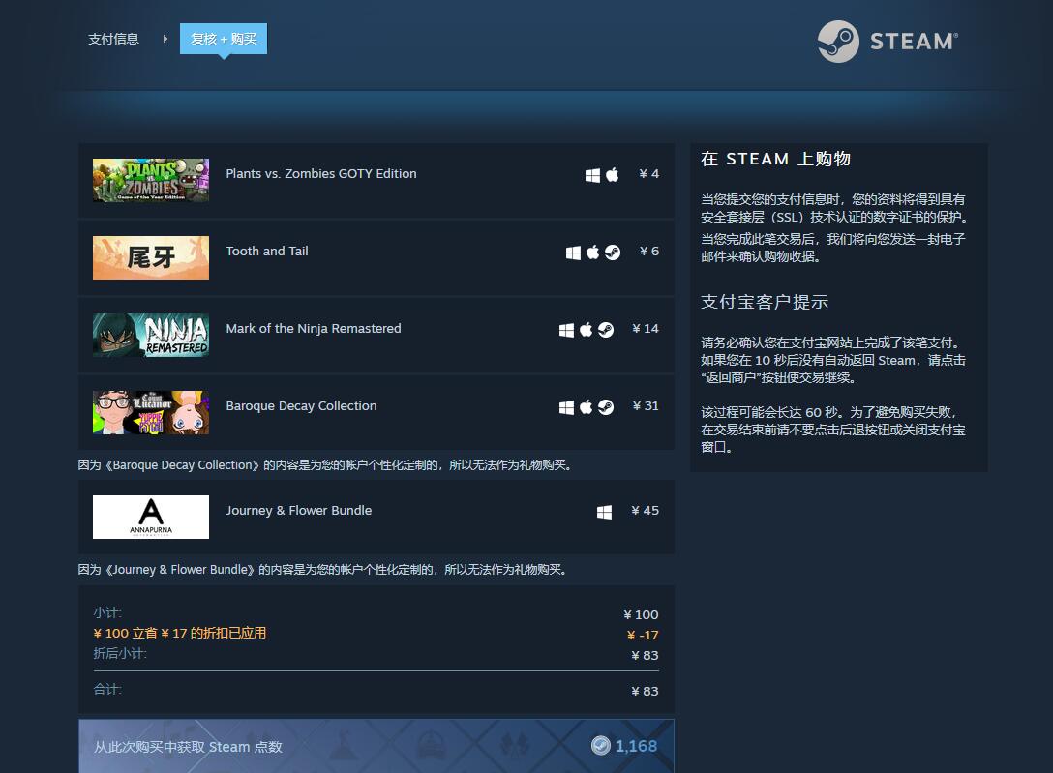Open the Annapurna Journey & Flower thumbnail

click(150, 517)
